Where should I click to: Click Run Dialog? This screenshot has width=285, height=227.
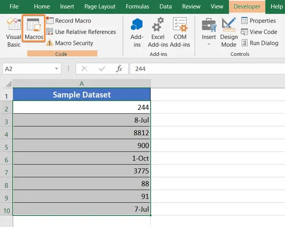[x=260, y=43]
